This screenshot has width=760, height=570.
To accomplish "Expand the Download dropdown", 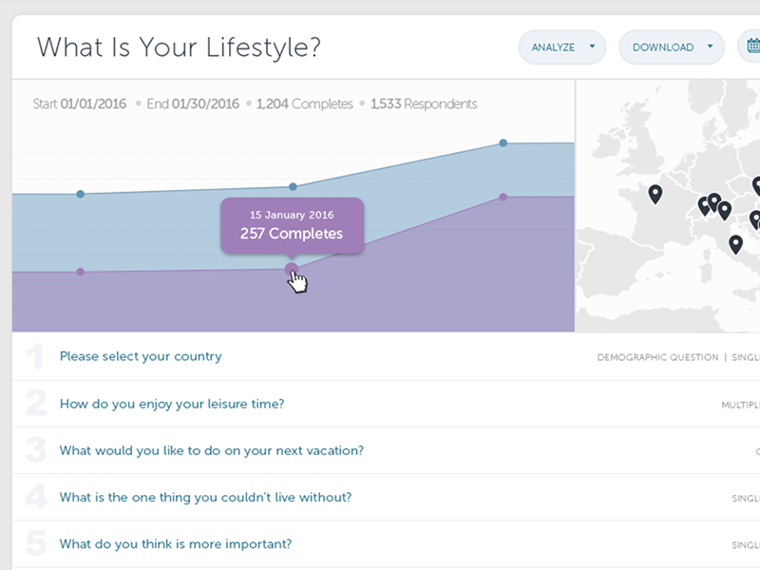I will coord(671,47).
